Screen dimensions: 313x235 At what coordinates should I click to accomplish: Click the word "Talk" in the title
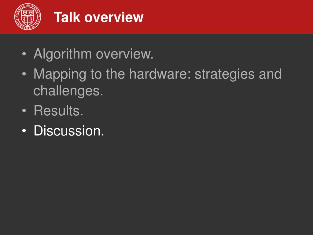coord(67,17)
